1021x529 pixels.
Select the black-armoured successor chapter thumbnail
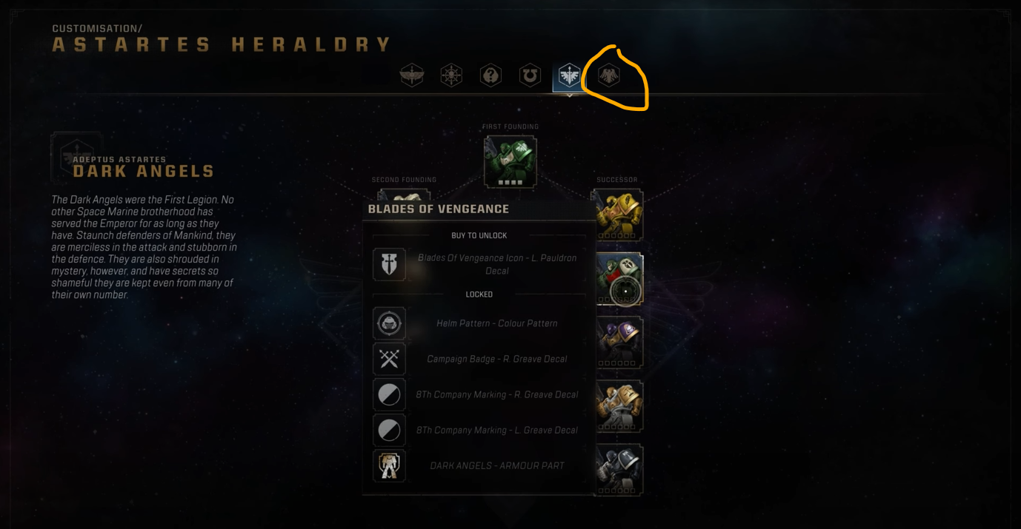tap(619, 470)
